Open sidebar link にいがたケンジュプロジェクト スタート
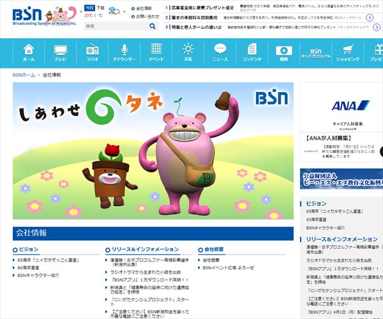 point(345,290)
